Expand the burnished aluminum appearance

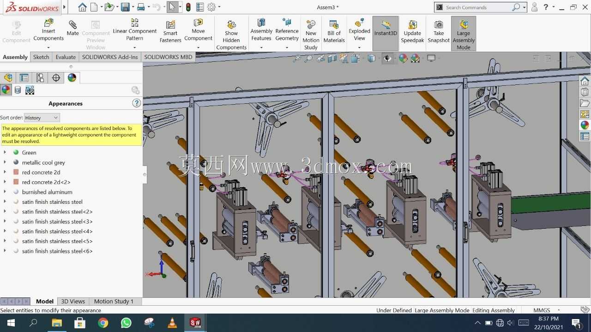(5, 192)
